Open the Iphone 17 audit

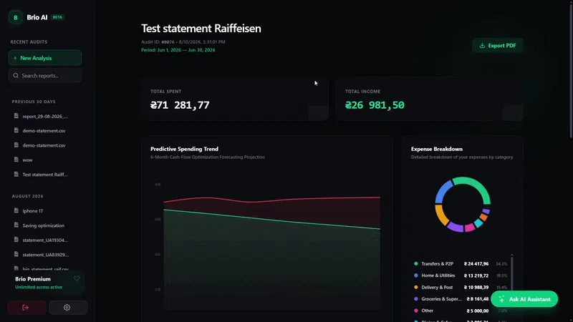tap(32, 211)
